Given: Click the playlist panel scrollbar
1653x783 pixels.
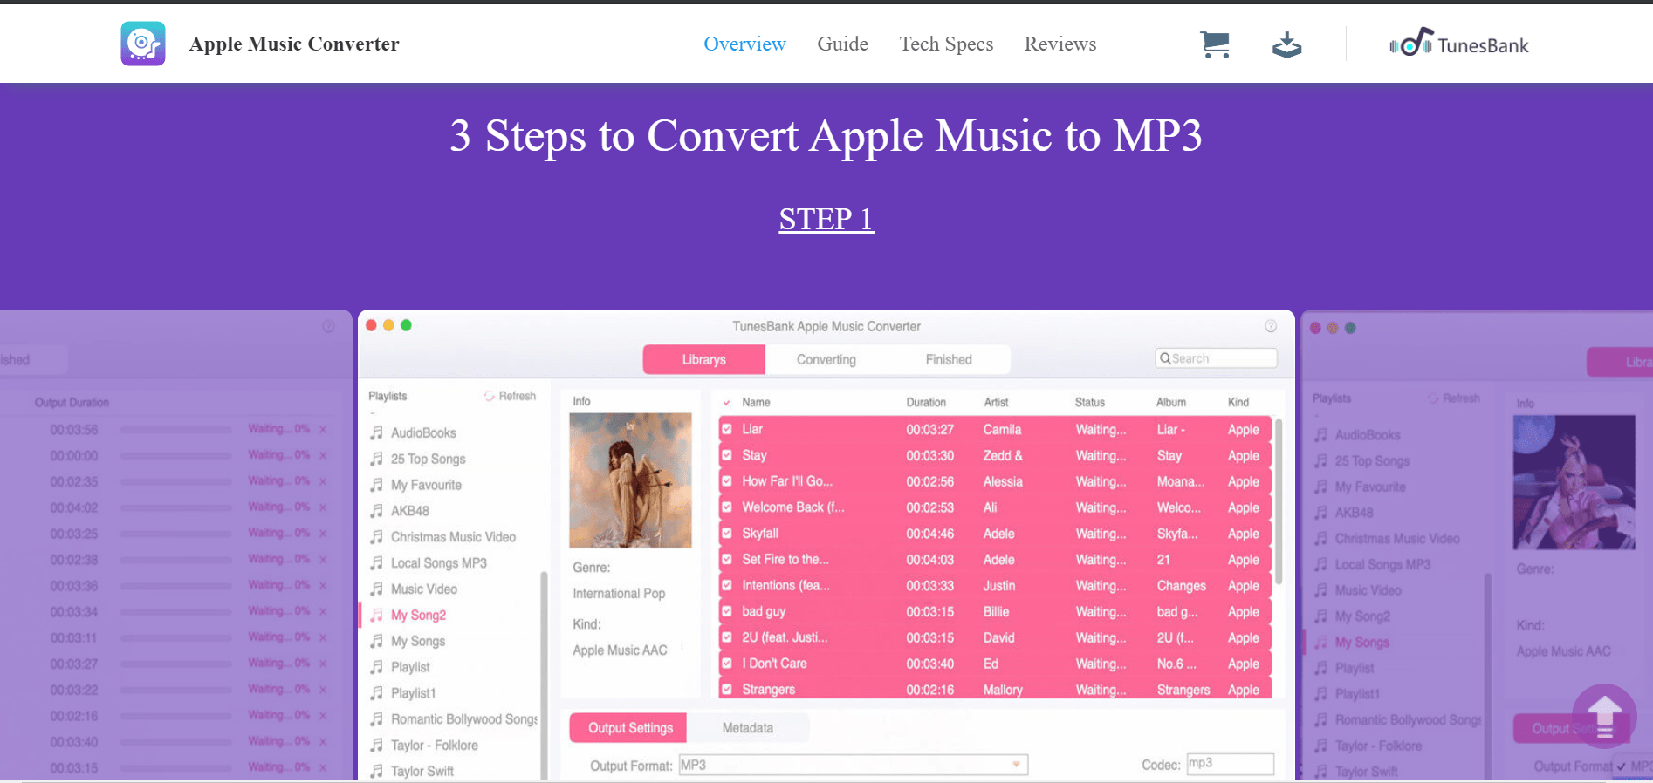Looking at the screenshot, I should [544, 676].
